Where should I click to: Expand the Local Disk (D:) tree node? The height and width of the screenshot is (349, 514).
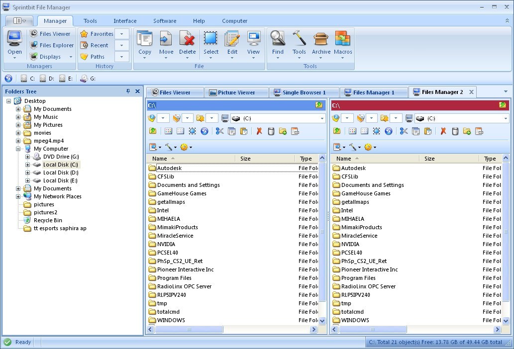[28, 173]
